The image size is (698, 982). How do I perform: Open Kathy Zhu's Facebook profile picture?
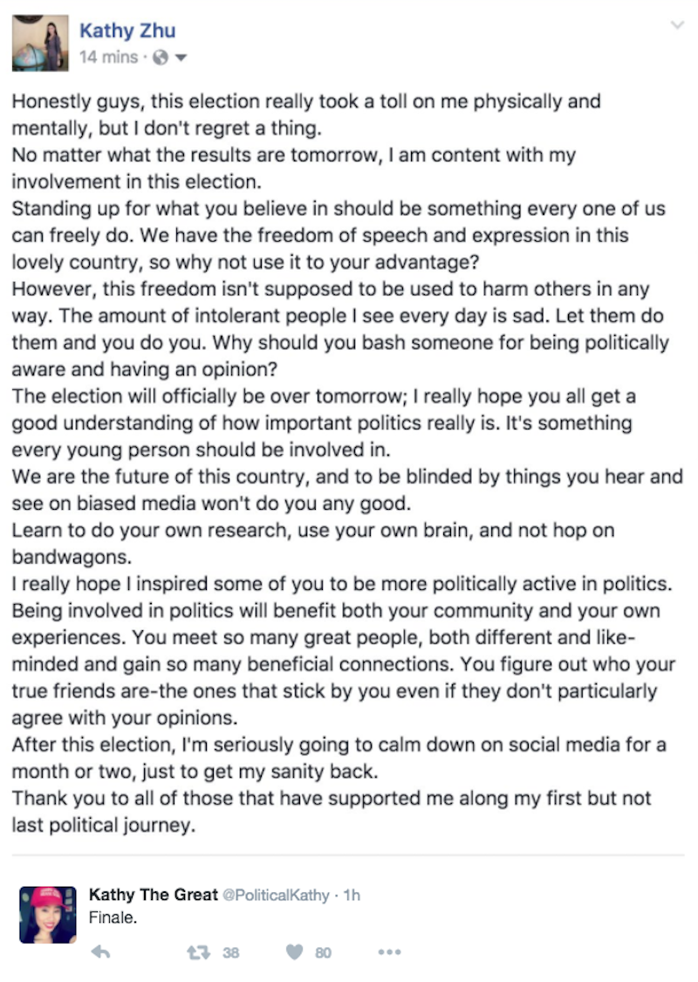coord(40,43)
